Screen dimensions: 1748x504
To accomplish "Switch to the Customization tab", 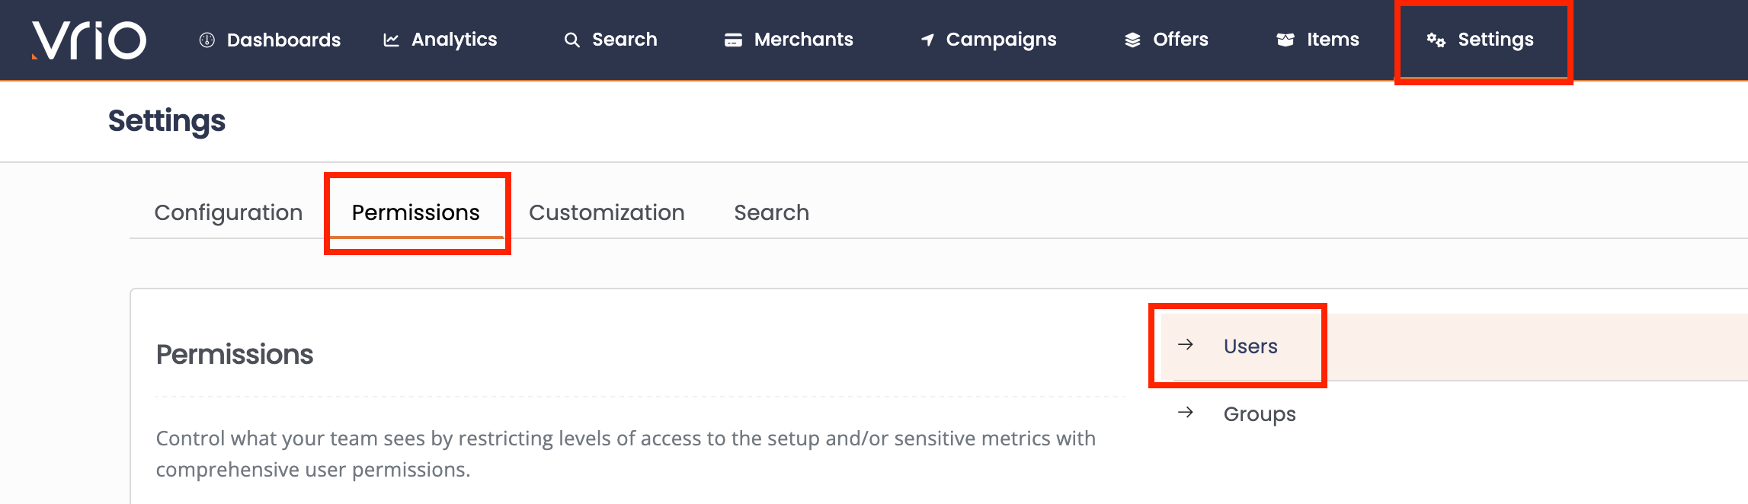I will pyautogui.click(x=607, y=212).
